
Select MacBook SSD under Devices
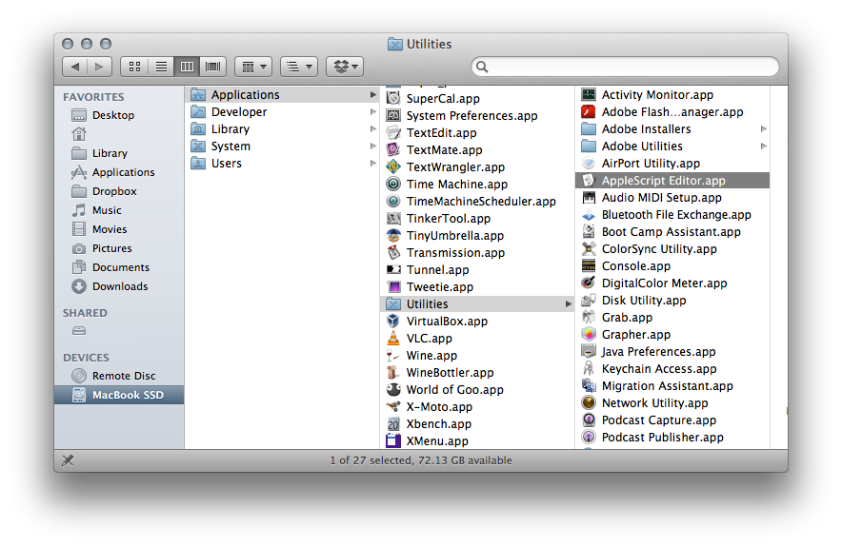click(119, 395)
